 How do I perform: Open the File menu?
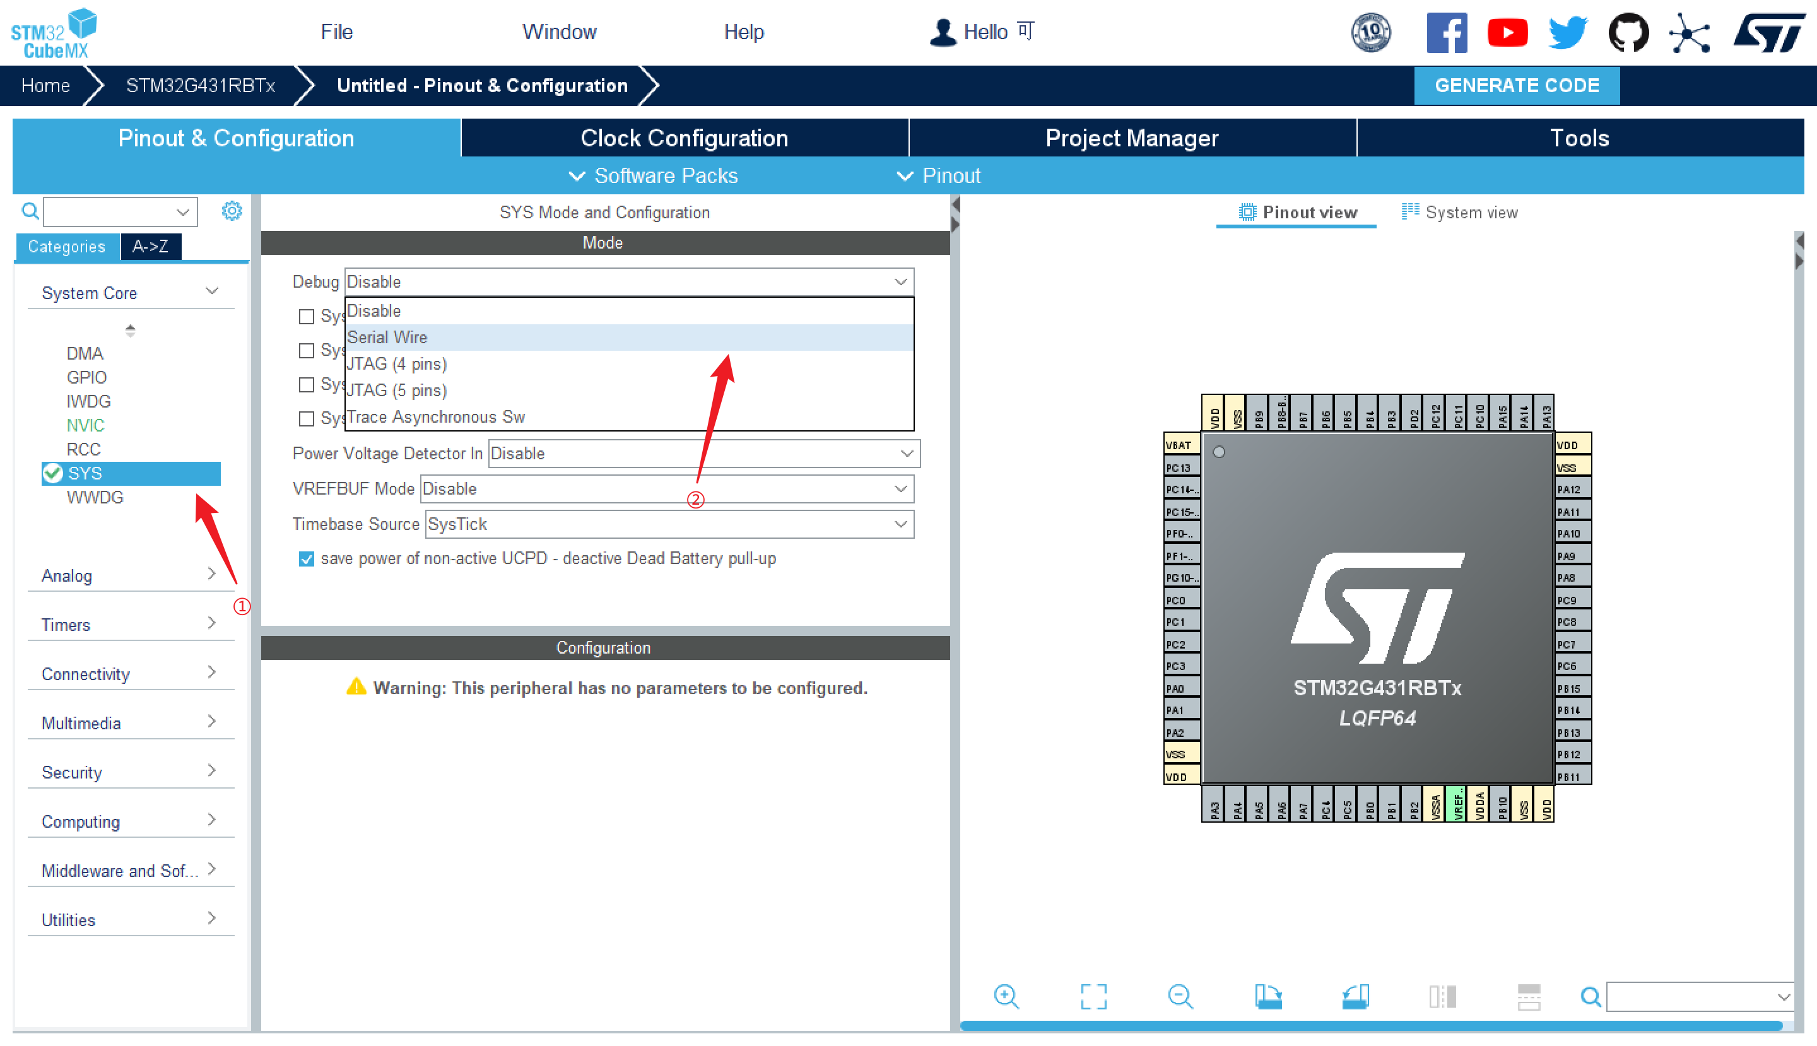tap(336, 32)
